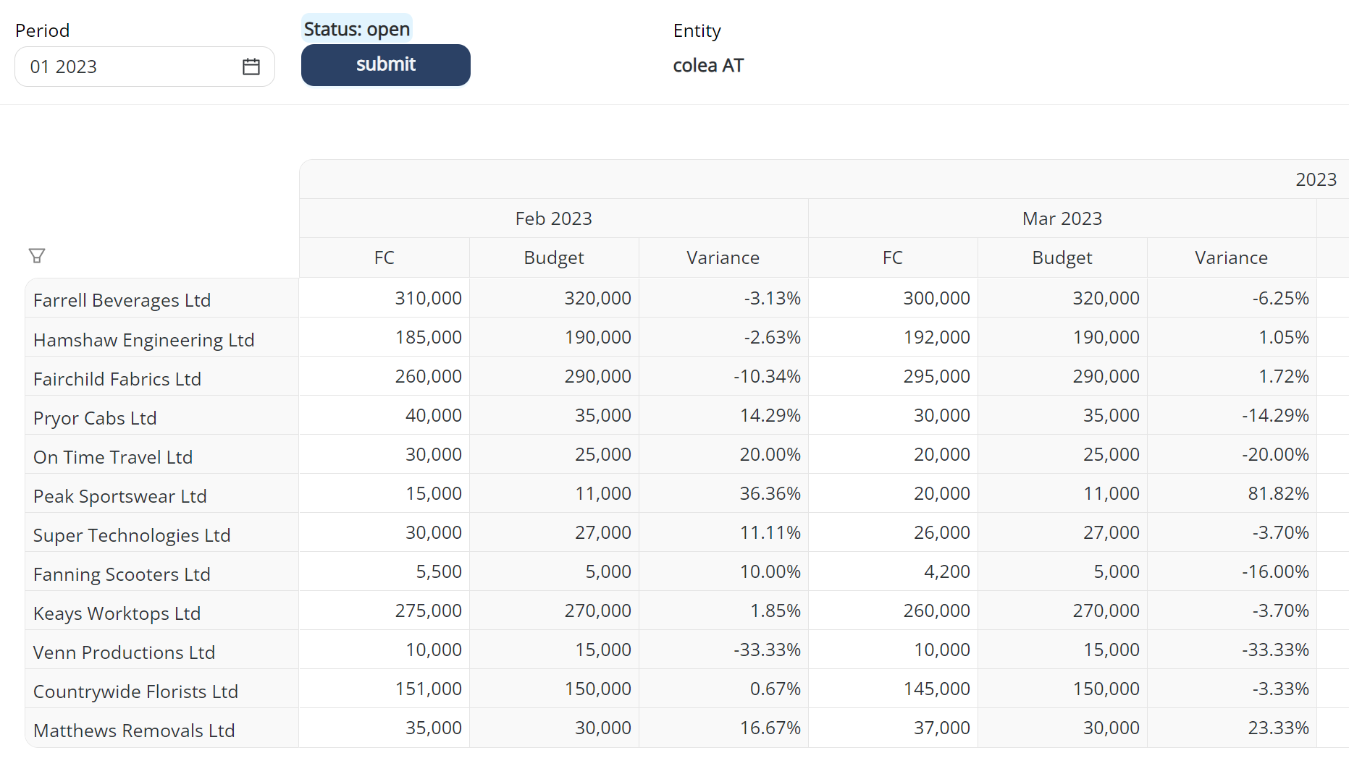Click Pryor Cabs Mar variance -14.29%
The image size is (1349, 779).
1232,415
